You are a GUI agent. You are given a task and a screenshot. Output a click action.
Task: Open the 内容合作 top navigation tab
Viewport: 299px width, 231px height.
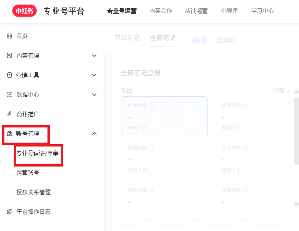pyautogui.click(x=161, y=11)
